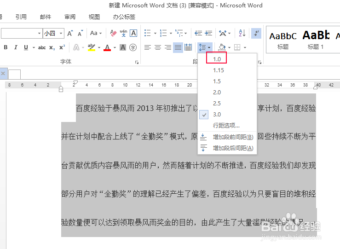Viewport: 340px width, 249px height.
Task: Click the Character Border icon
Action: click(133, 33)
